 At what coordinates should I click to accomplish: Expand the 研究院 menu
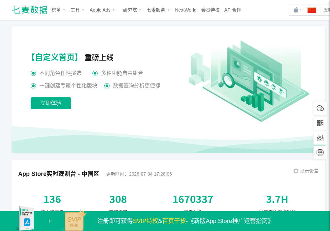[x=132, y=10]
